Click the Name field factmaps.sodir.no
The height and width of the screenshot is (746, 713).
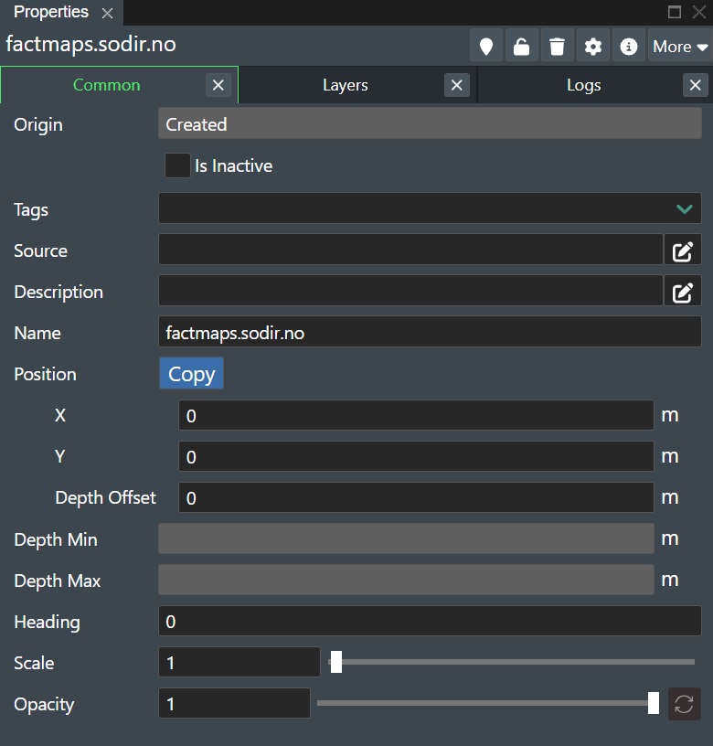click(430, 332)
